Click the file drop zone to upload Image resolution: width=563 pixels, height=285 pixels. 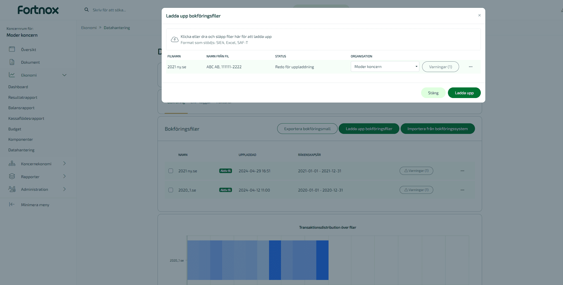click(x=323, y=39)
